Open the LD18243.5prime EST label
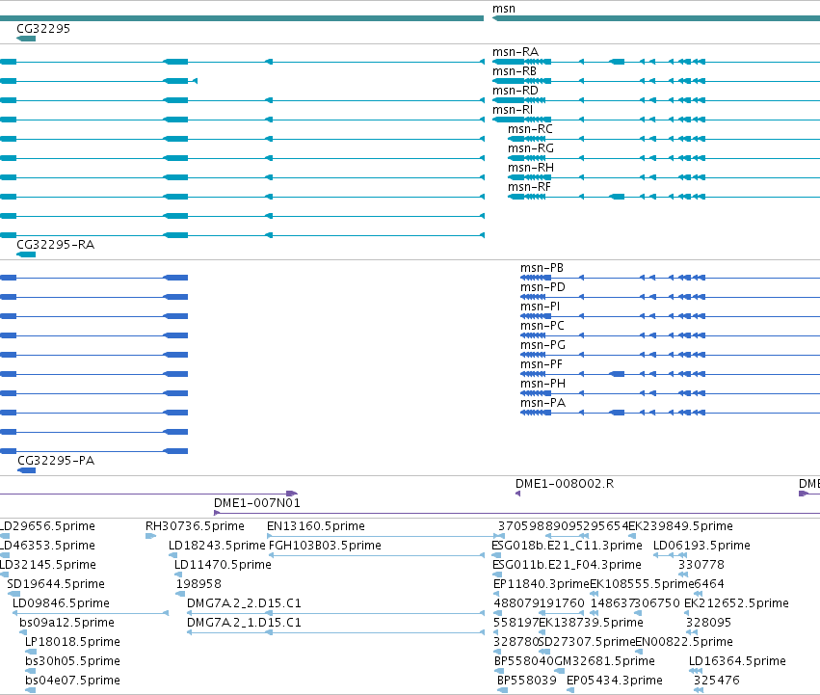The image size is (820, 695). coord(217,546)
